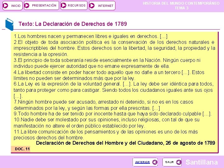Image resolution: width=224 pixels, height=168 pixels.
Task: Click the play arrow icon beside PRESENTACIÓN
Action: 27,6
